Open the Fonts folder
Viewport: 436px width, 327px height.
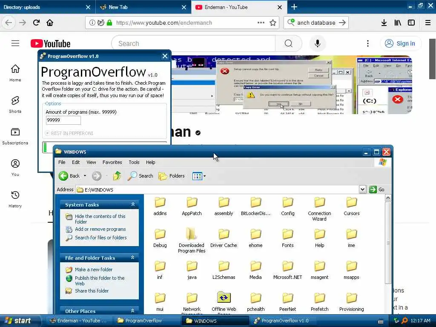[287, 238]
